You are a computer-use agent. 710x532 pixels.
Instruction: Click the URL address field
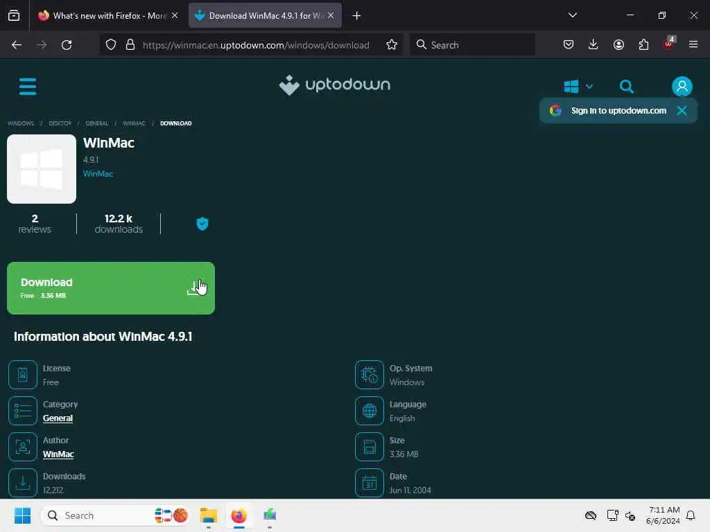pyautogui.click(x=256, y=45)
